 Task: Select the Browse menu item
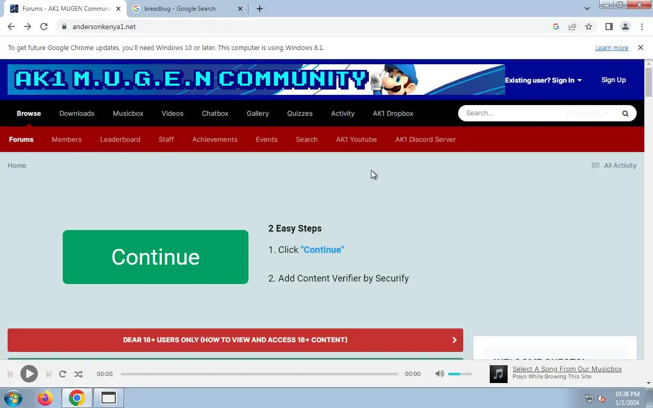pos(29,113)
